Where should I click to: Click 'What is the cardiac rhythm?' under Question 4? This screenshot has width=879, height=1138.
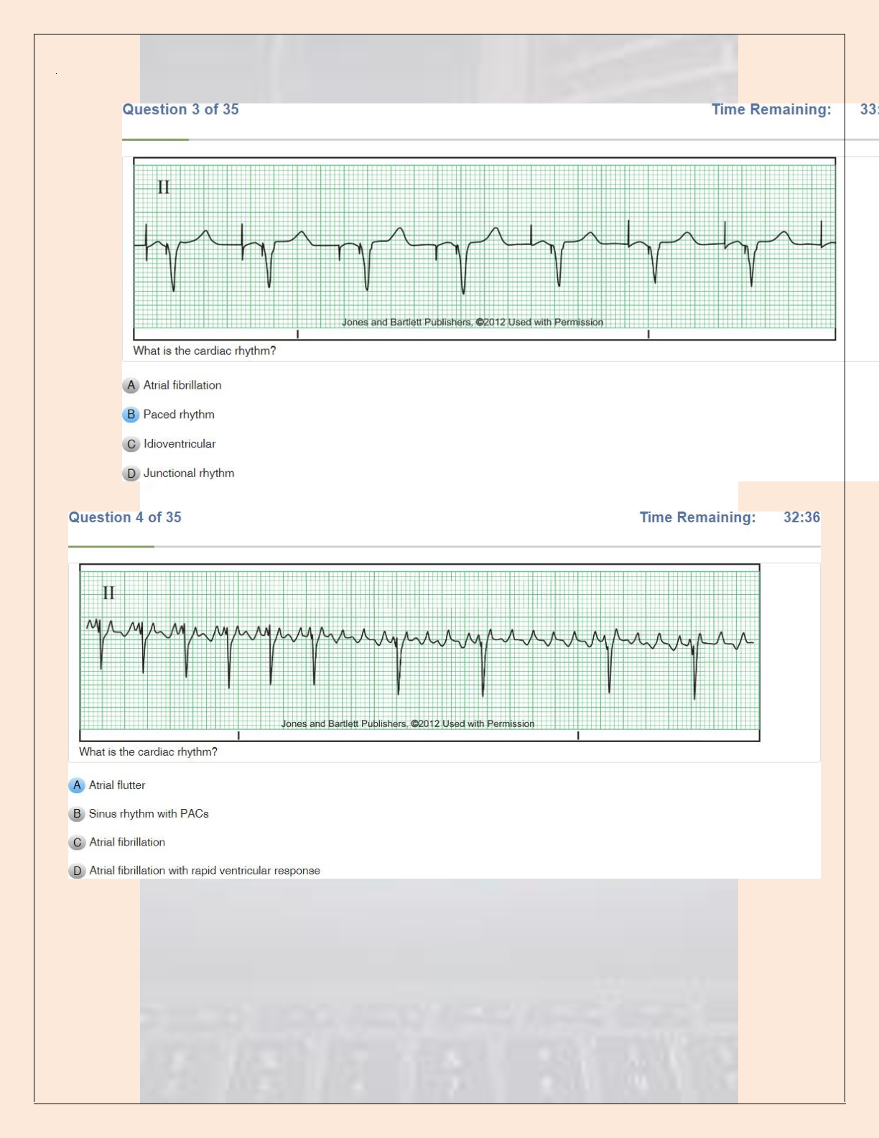coord(148,751)
